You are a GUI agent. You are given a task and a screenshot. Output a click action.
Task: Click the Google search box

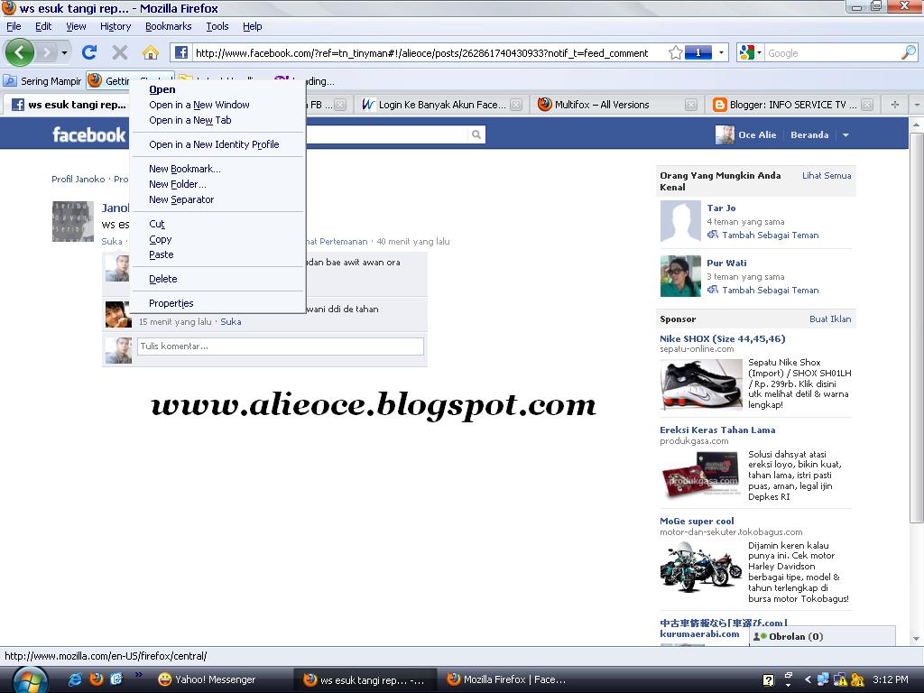(x=832, y=53)
